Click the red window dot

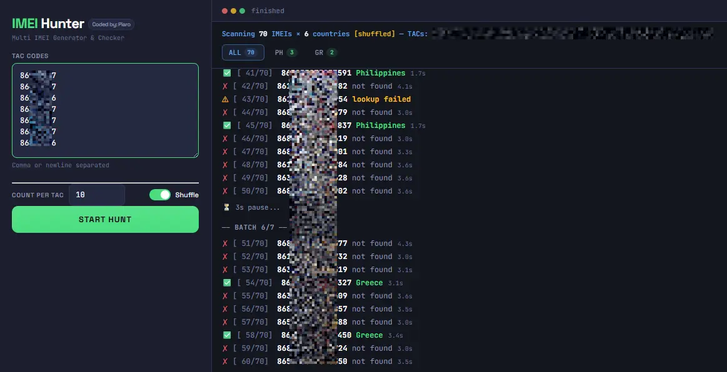pyautogui.click(x=225, y=11)
